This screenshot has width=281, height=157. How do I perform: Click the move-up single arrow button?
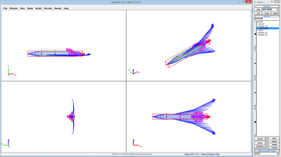[255, 63]
